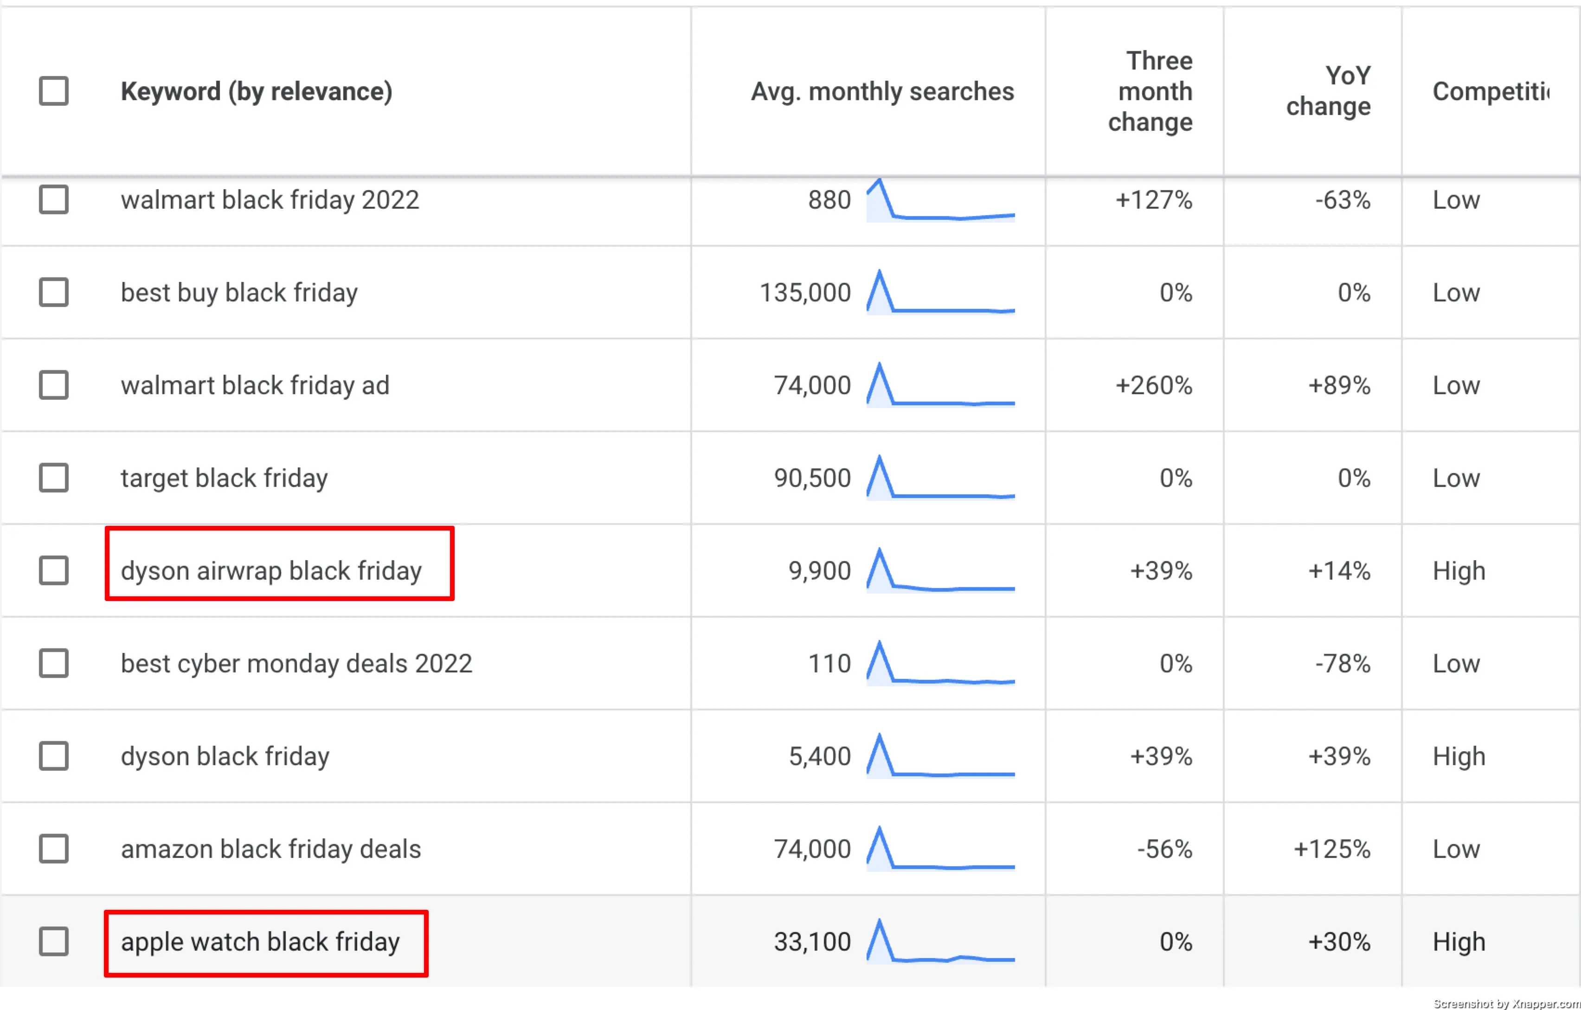Select the best buy black friday checkbox
The height and width of the screenshot is (1010, 1581).
pos(54,292)
